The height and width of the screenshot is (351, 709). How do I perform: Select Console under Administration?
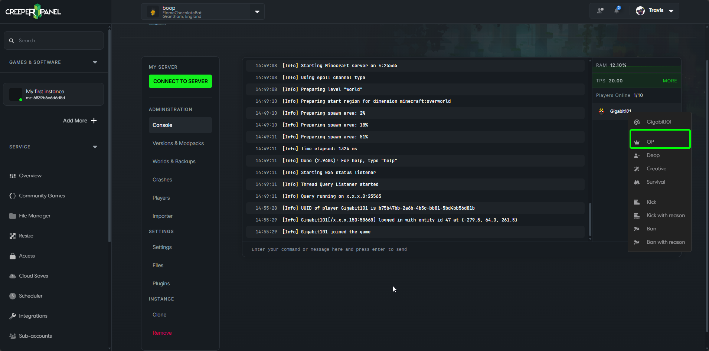click(162, 125)
